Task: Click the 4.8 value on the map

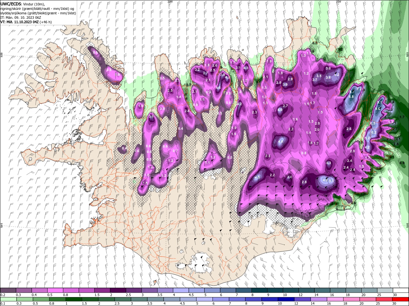Action: [x=281, y=142]
